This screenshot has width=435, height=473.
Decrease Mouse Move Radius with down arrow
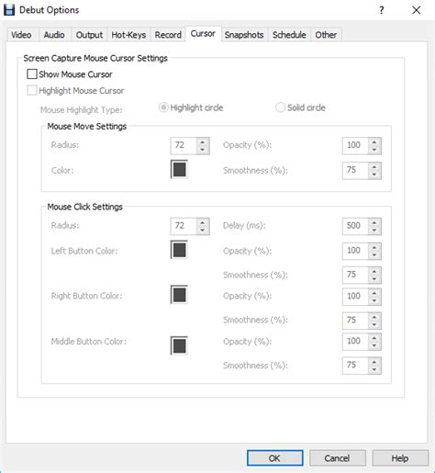[203, 150]
